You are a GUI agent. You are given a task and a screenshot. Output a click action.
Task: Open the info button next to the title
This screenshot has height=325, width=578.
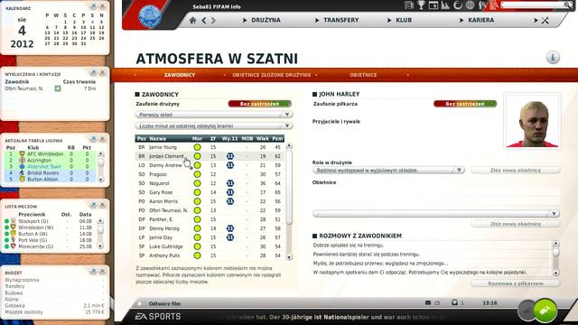point(553,58)
